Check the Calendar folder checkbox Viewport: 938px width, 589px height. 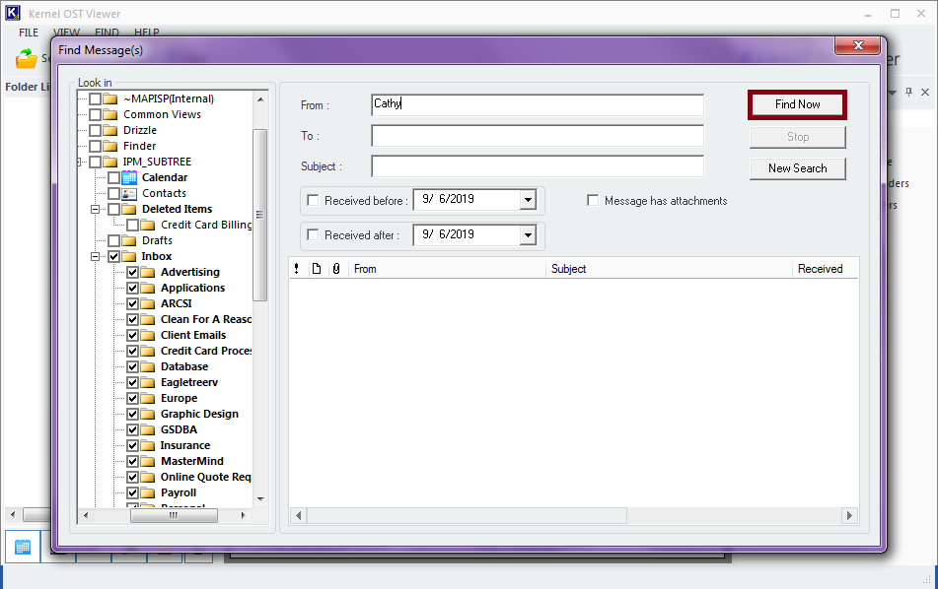click(x=113, y=177)
